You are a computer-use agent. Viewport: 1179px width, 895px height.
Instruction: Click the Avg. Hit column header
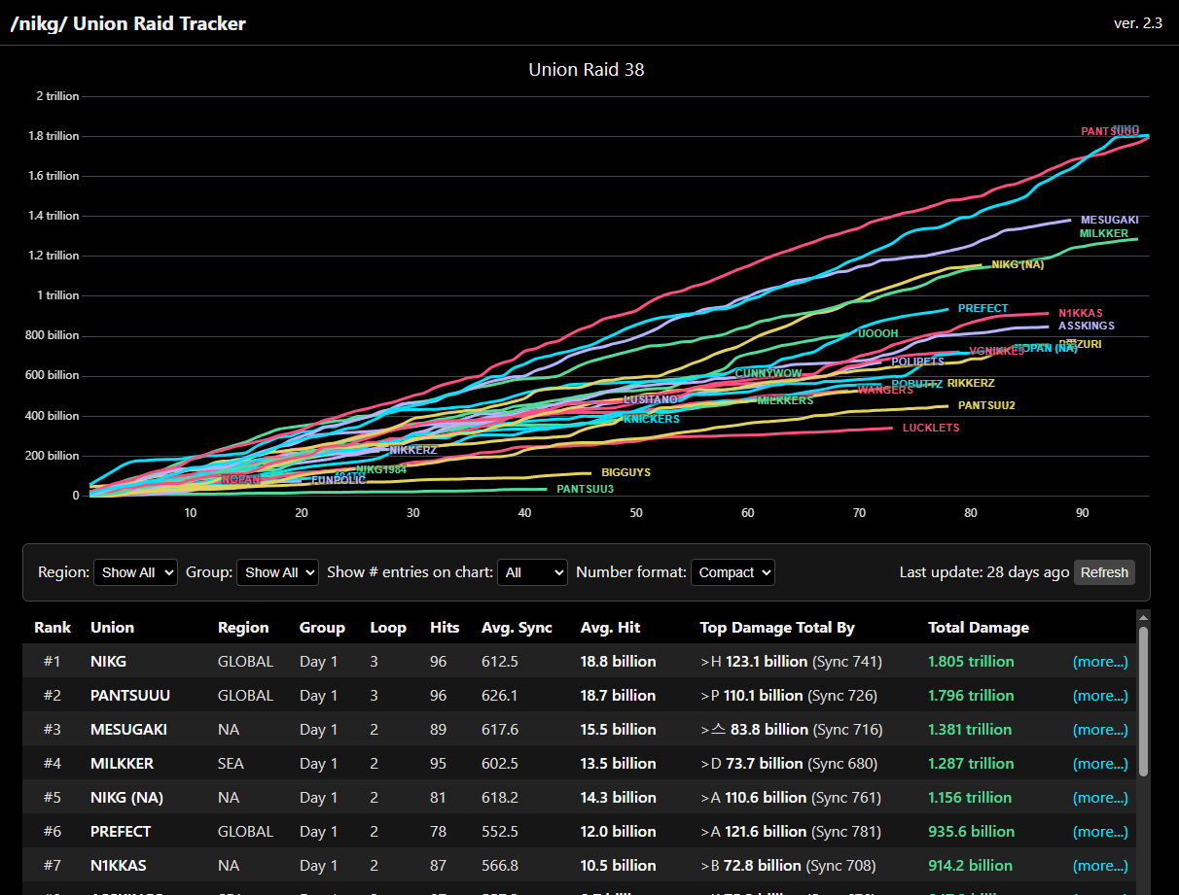click(x=610, y=628)
